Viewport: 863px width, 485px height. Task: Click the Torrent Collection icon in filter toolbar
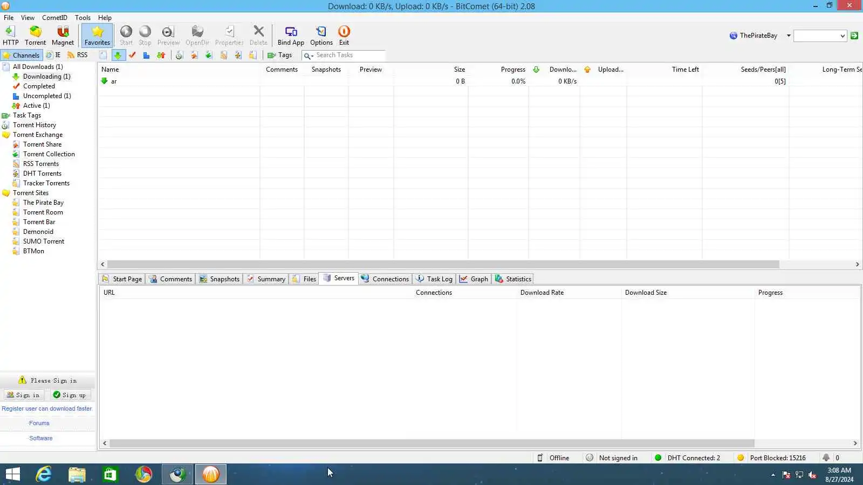(209, 55)
